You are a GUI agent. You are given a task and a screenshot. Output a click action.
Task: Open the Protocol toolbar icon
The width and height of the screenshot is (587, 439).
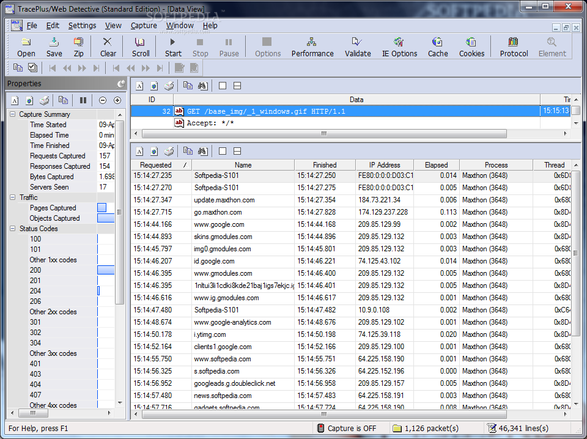(x=514, y=47)
